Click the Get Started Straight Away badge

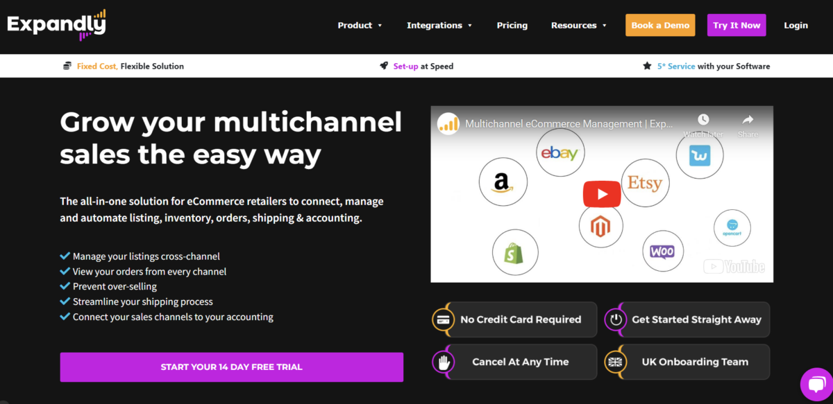[687, 319]
